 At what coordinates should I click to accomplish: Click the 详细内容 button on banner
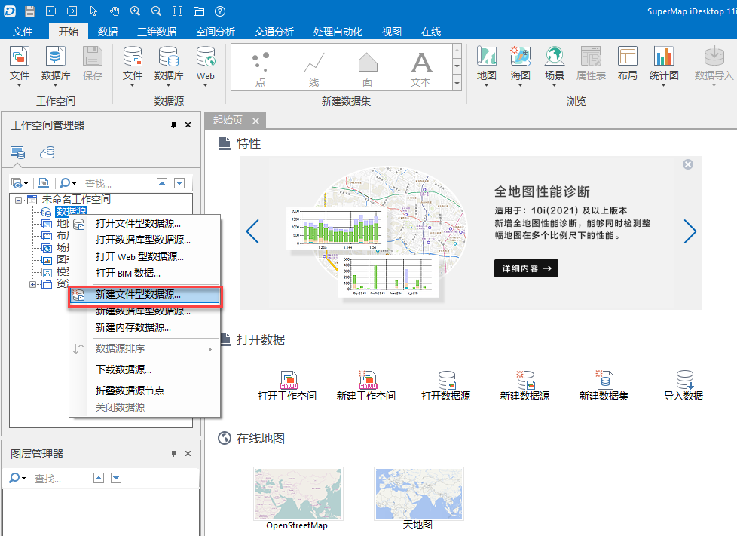(526, 268)
